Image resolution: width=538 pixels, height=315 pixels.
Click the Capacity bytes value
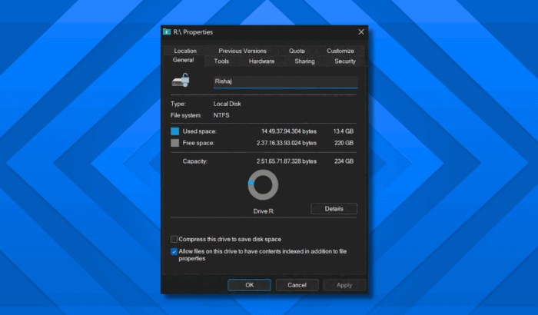coord(287,161)
